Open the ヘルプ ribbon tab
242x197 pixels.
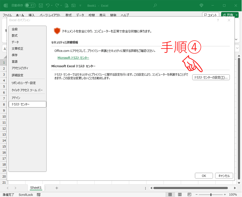click(125, 15)
